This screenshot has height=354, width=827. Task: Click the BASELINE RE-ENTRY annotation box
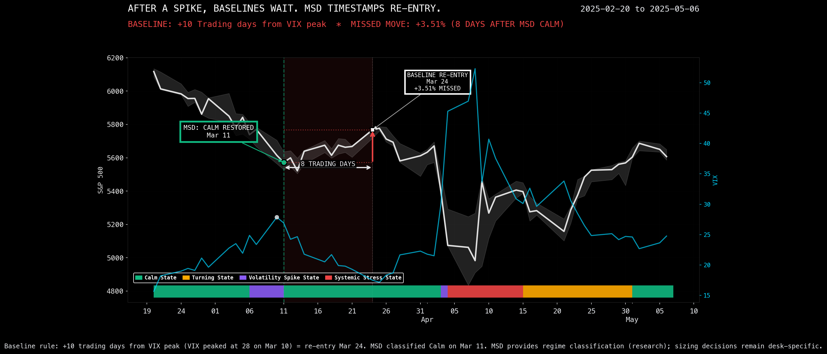coord(437,82)
